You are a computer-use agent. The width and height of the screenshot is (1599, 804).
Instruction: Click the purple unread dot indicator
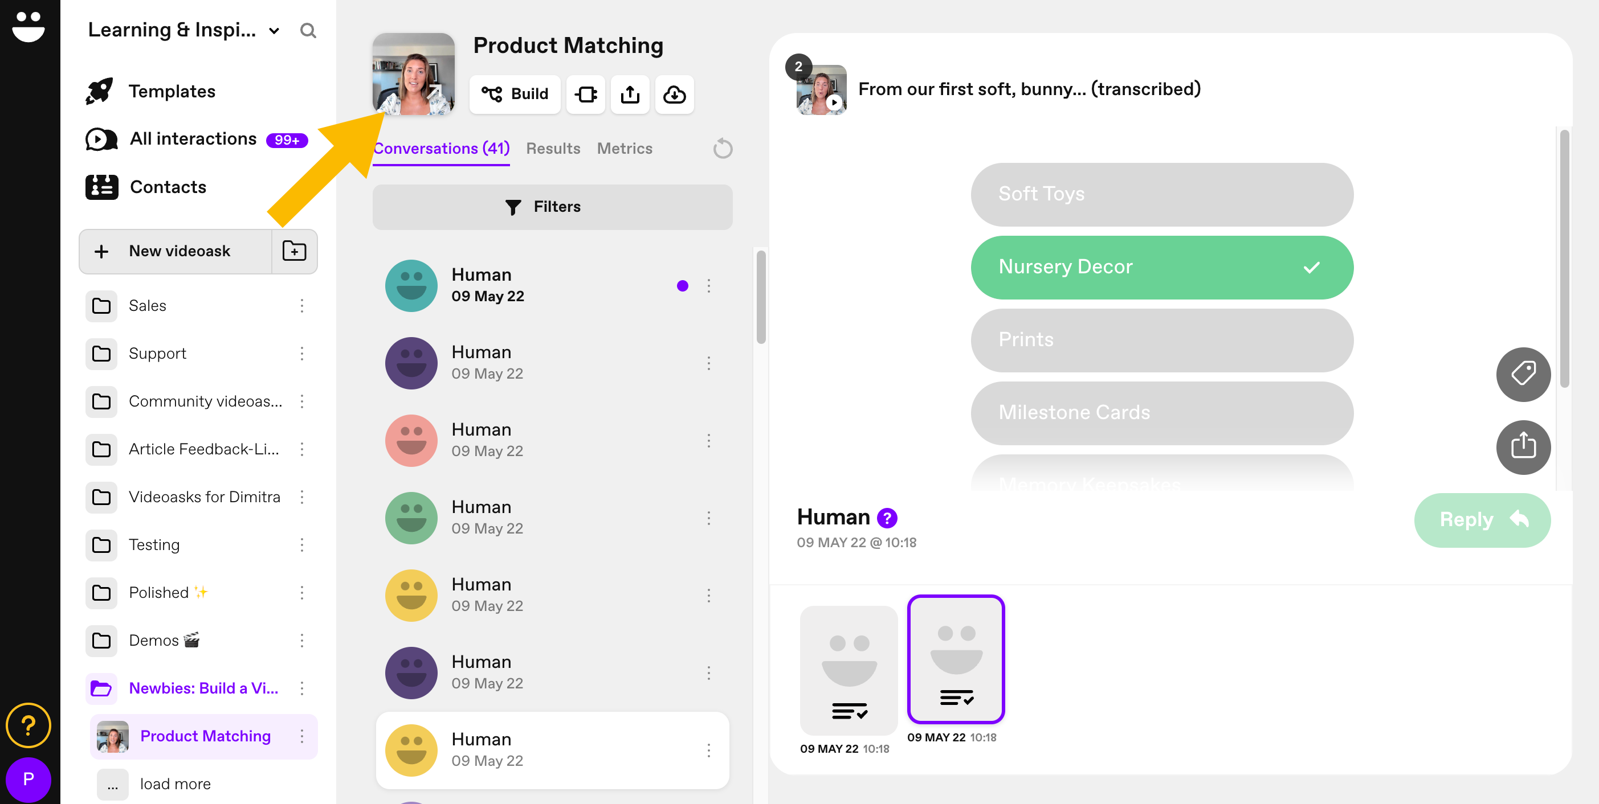tap(682, 286)
